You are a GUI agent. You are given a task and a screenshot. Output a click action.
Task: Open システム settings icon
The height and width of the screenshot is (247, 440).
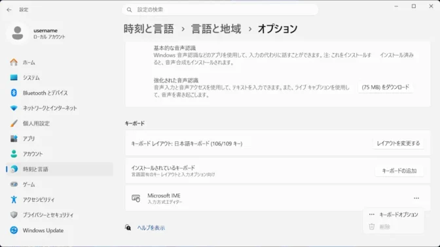click(x=14, y=78)
